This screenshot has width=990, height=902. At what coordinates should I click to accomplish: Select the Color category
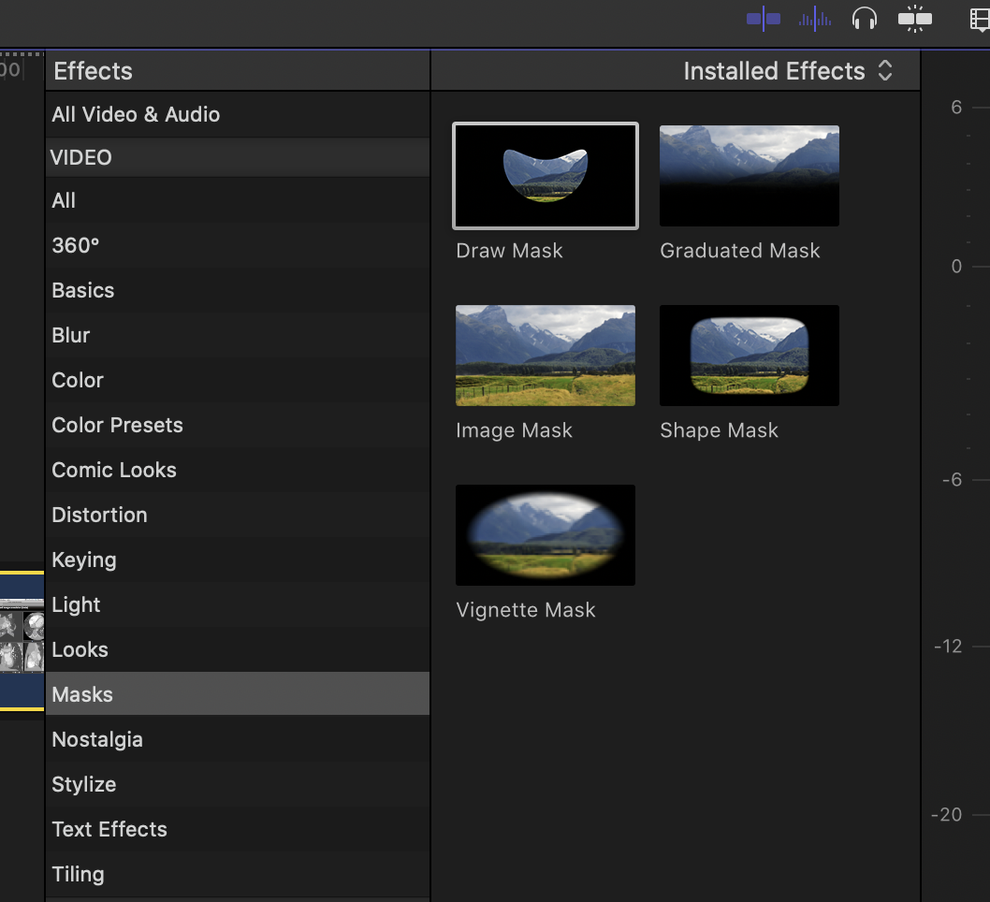coord(238,380)
